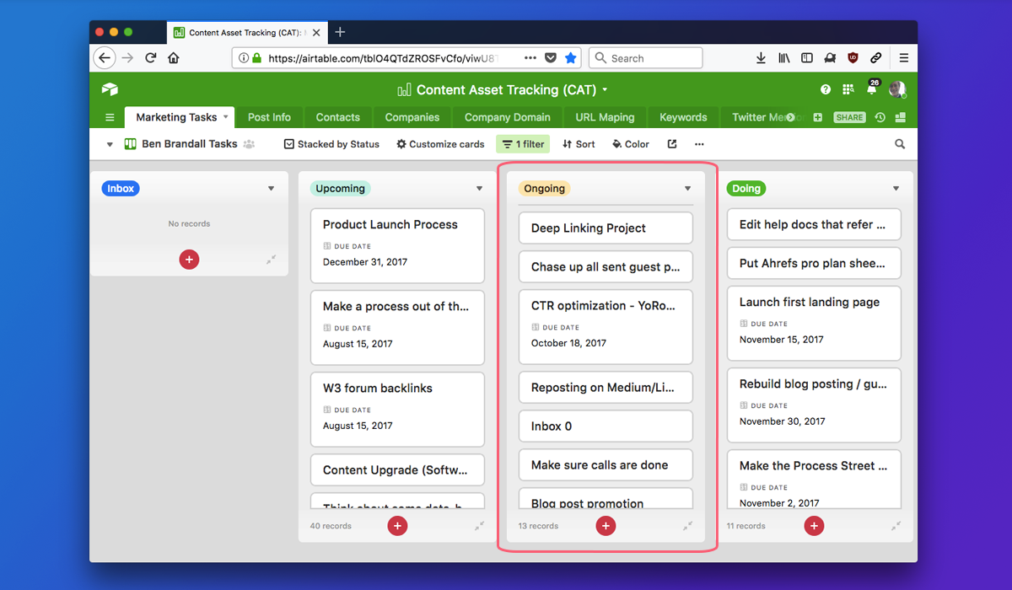
Task: Collapse the Upcoming stack with arrows icon
Action: click(479, 526)
